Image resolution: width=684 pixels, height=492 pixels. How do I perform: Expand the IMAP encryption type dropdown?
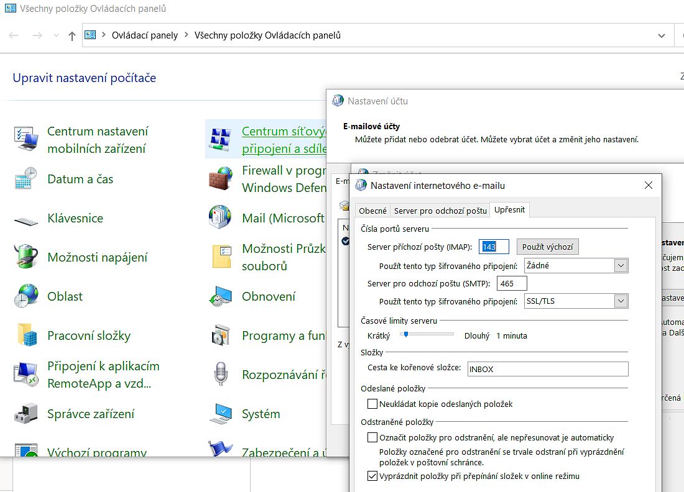click(x=621, y=266)
